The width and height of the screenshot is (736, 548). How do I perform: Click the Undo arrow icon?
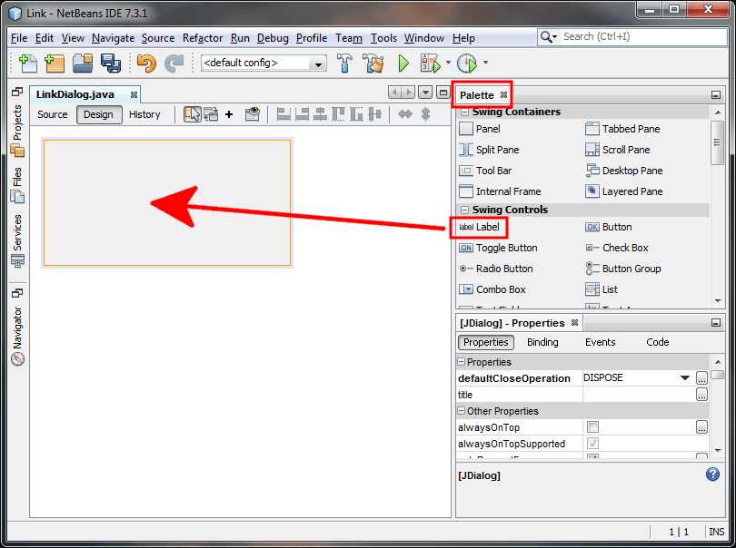[x=146, y=63]
